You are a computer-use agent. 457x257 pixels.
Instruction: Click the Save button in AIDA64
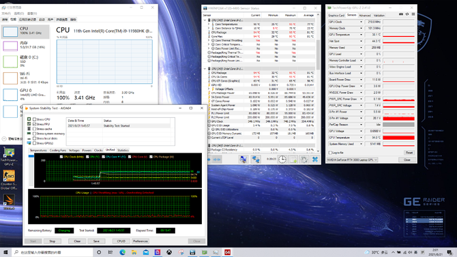pyautogui.click(x=96, y=241)
